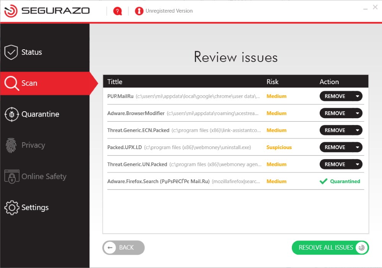Click the Unregistered Version link
This screenshot has width=382, height=268.
click(169, 11)
